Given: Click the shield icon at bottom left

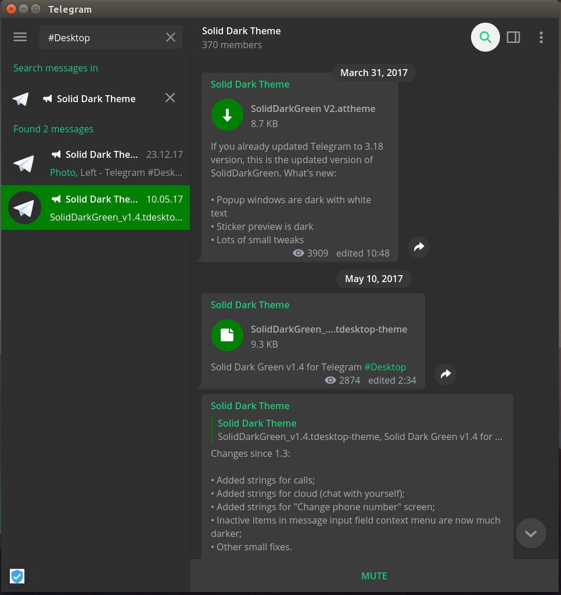Looking at the screenshot, I should click(17, 576).
